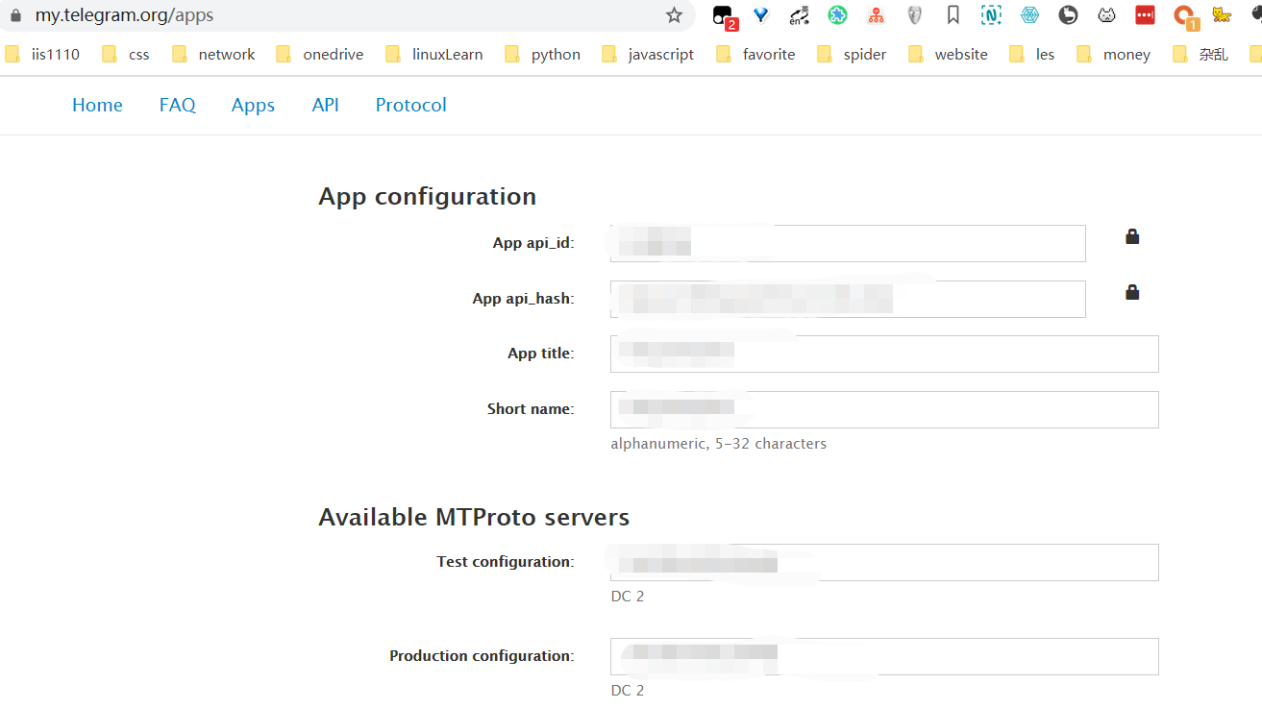
Task: Select the Production configuration field
Action: click(884, 656)
